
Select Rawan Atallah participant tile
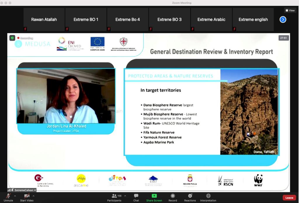pos(44,20)
